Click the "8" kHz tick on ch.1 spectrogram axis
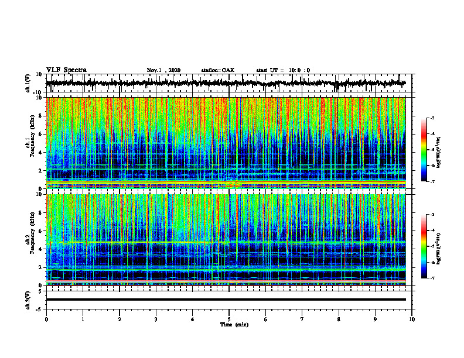The image size is (464, 358). [40, 116]
